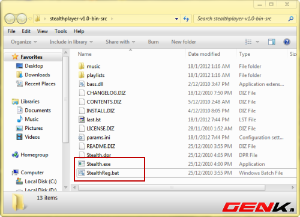Open the Help question mark icon
The height and width of the screenshot is (217, 300).
(287, 42)
